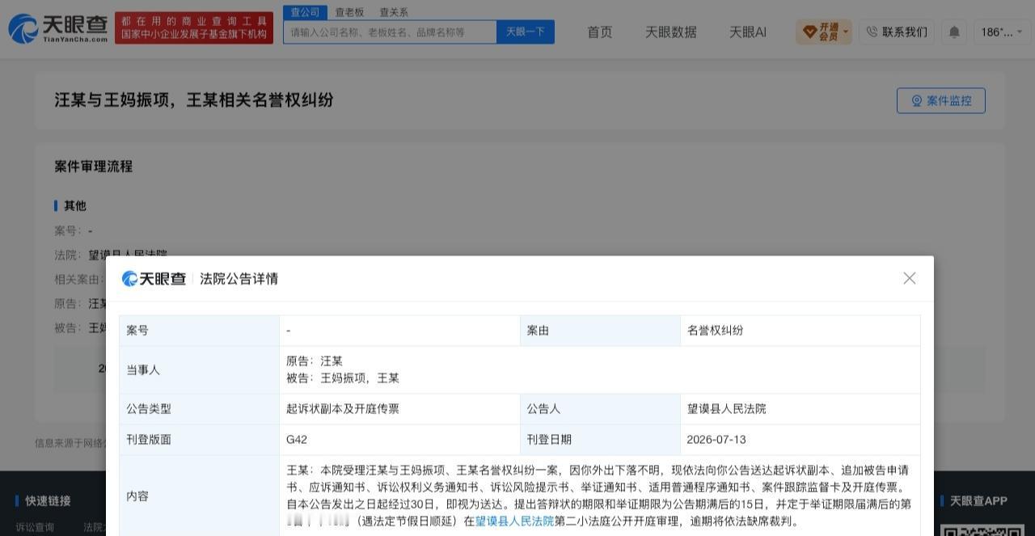The height and width of the screenshot is (536, 1035).
Task: Click the 诉讼查询 footer link
Action: point(35,527)
